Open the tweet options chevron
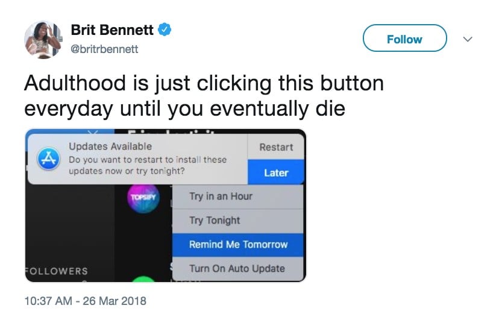 [468, 39]
